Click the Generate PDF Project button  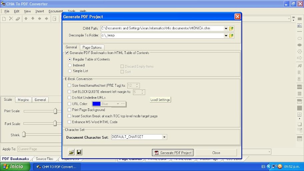coord(173,153)
